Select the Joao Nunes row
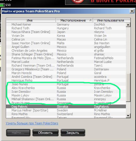Screen dimensions: 136x141 [x=66, y=84]
